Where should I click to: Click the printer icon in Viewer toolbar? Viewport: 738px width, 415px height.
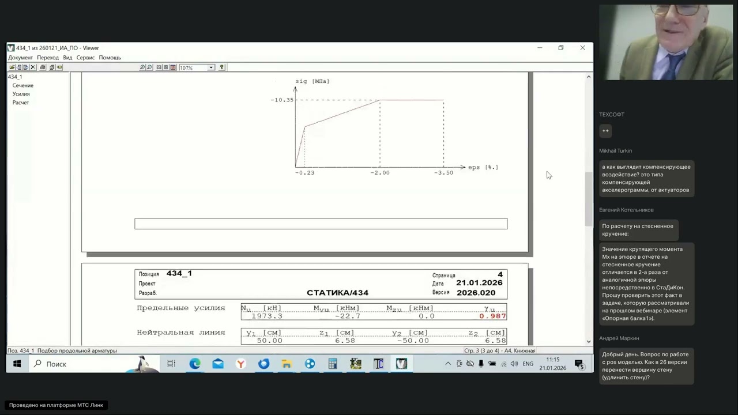click(43, 67)
